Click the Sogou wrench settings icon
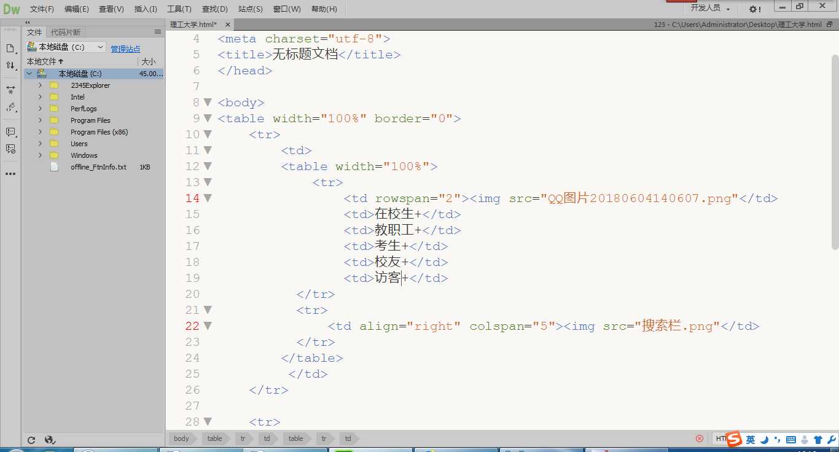Viewport: 839px width, 452px height. 832,440
